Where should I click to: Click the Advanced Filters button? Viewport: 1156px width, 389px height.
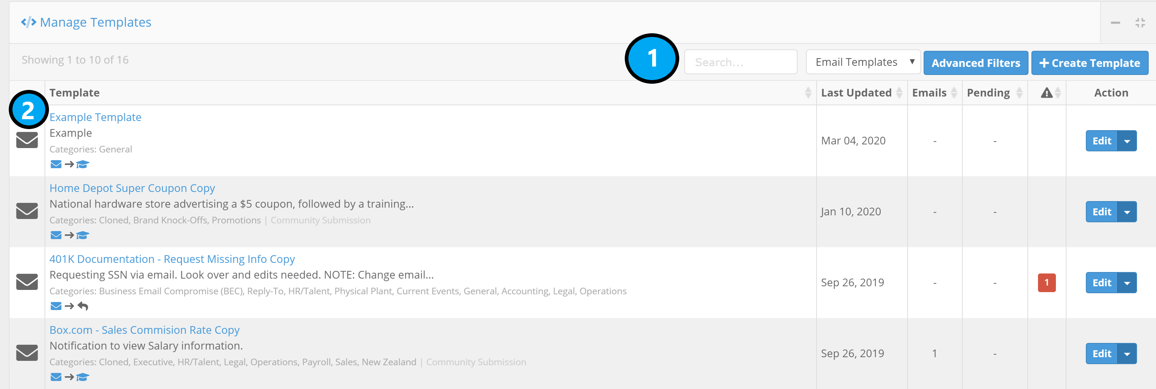[x=975, y=63]
